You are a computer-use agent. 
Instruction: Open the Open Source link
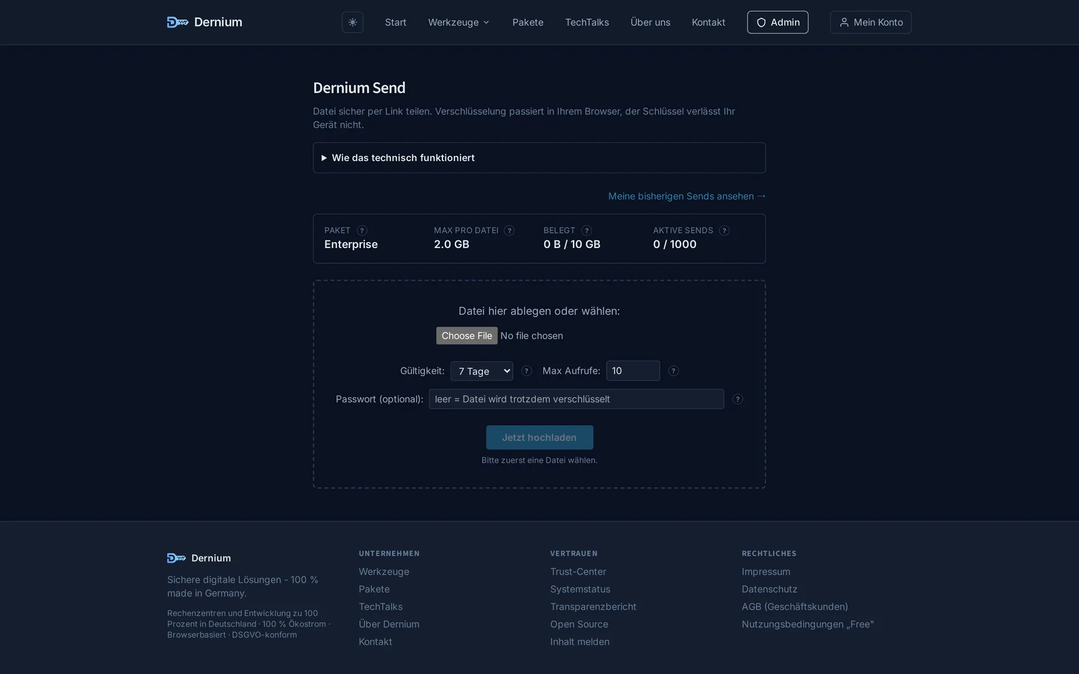[579, 624]
